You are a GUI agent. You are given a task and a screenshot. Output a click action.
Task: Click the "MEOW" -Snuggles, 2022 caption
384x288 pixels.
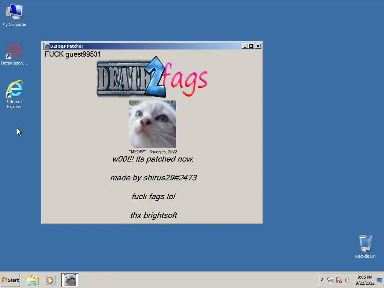(x=153, y=152)
